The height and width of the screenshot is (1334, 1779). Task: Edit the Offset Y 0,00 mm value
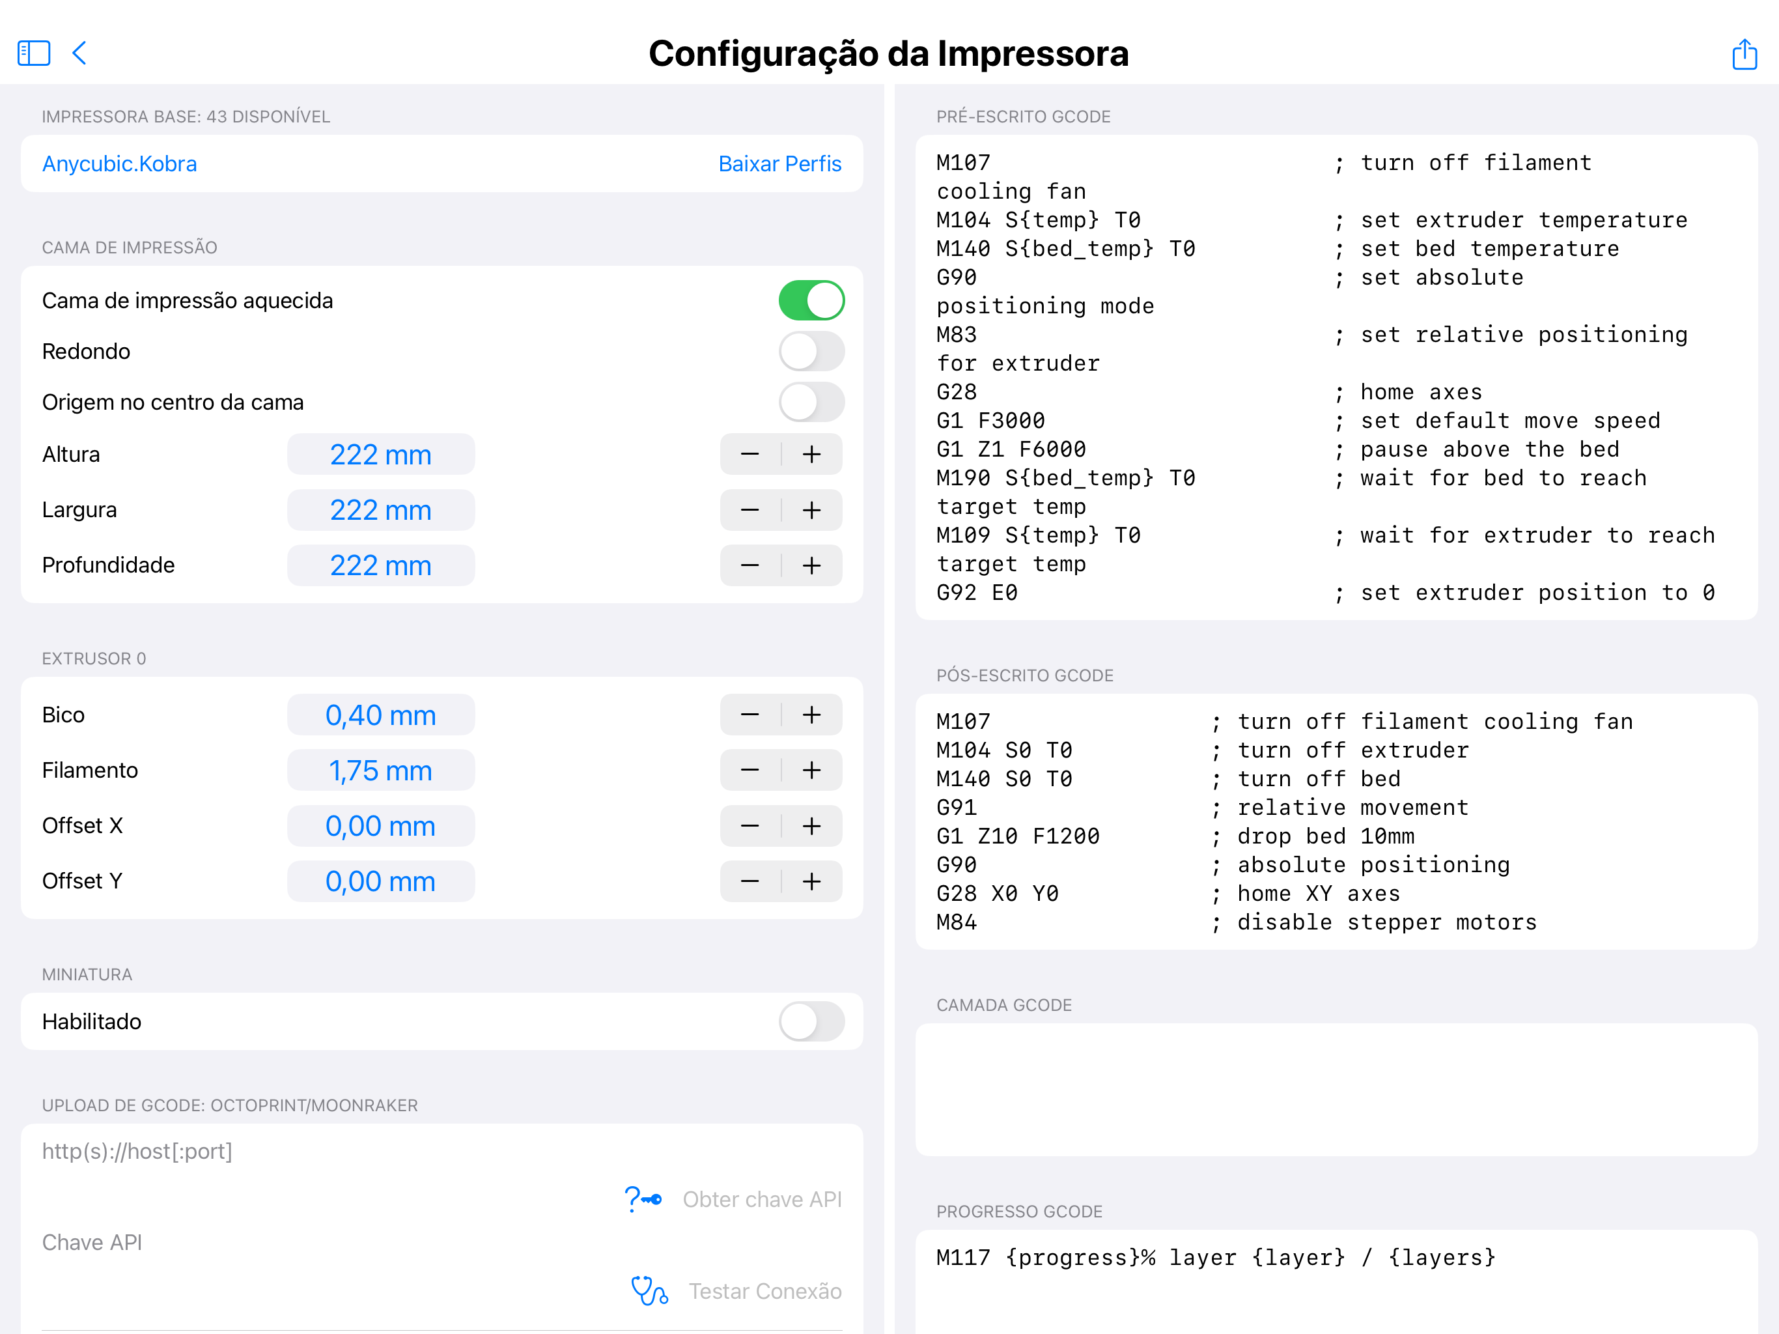pos(380,881)
